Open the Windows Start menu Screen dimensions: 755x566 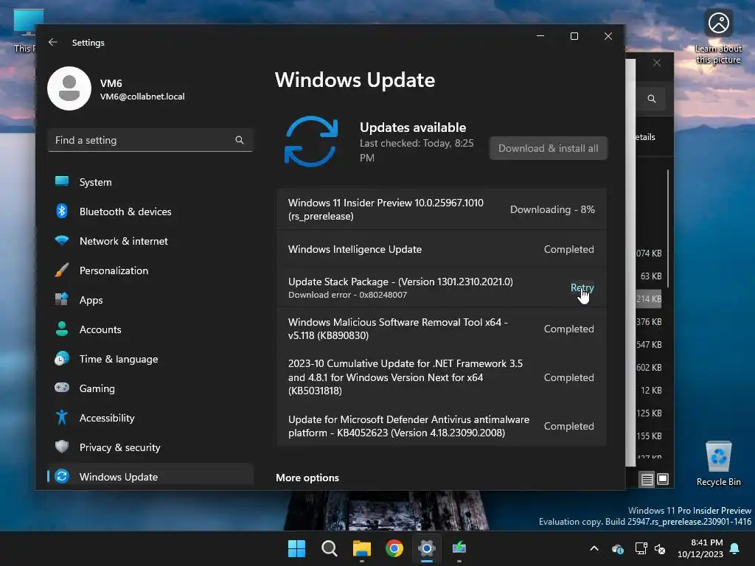click(296, 548)
